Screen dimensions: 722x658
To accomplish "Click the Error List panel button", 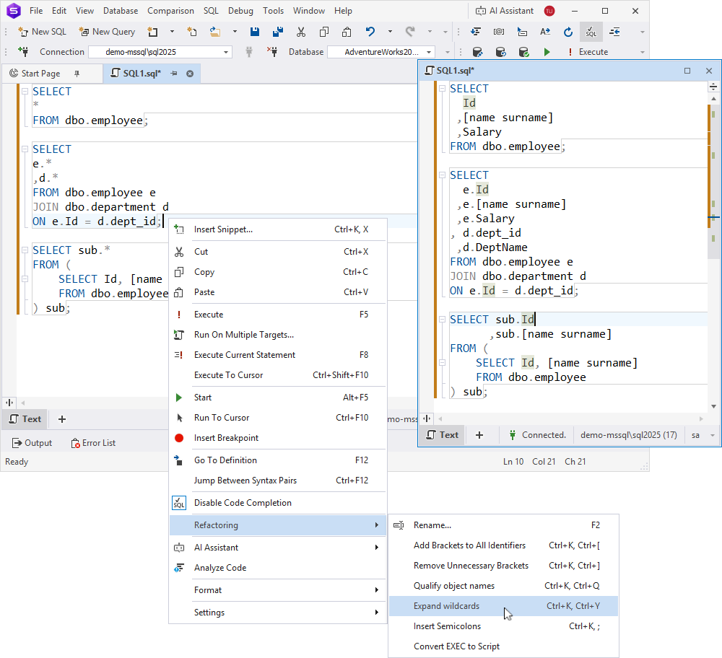I will tap(93, 443).
